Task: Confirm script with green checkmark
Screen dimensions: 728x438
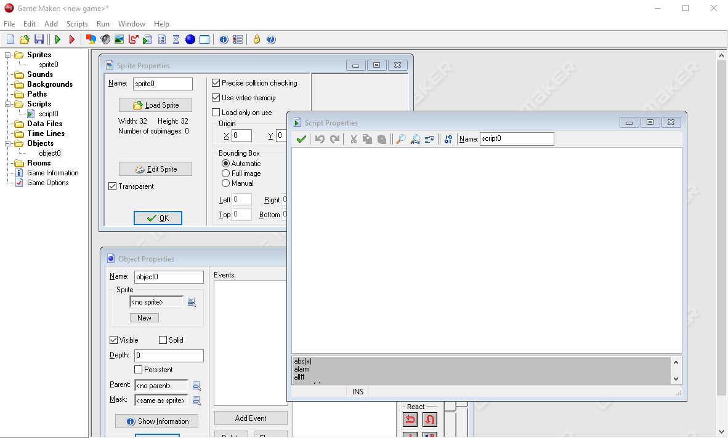Action: click(x=301, y=138)
